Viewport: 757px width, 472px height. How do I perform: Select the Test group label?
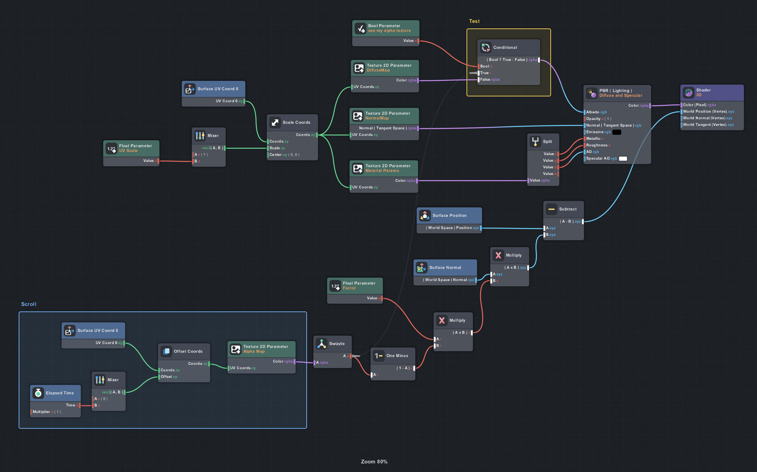[474, 21]
